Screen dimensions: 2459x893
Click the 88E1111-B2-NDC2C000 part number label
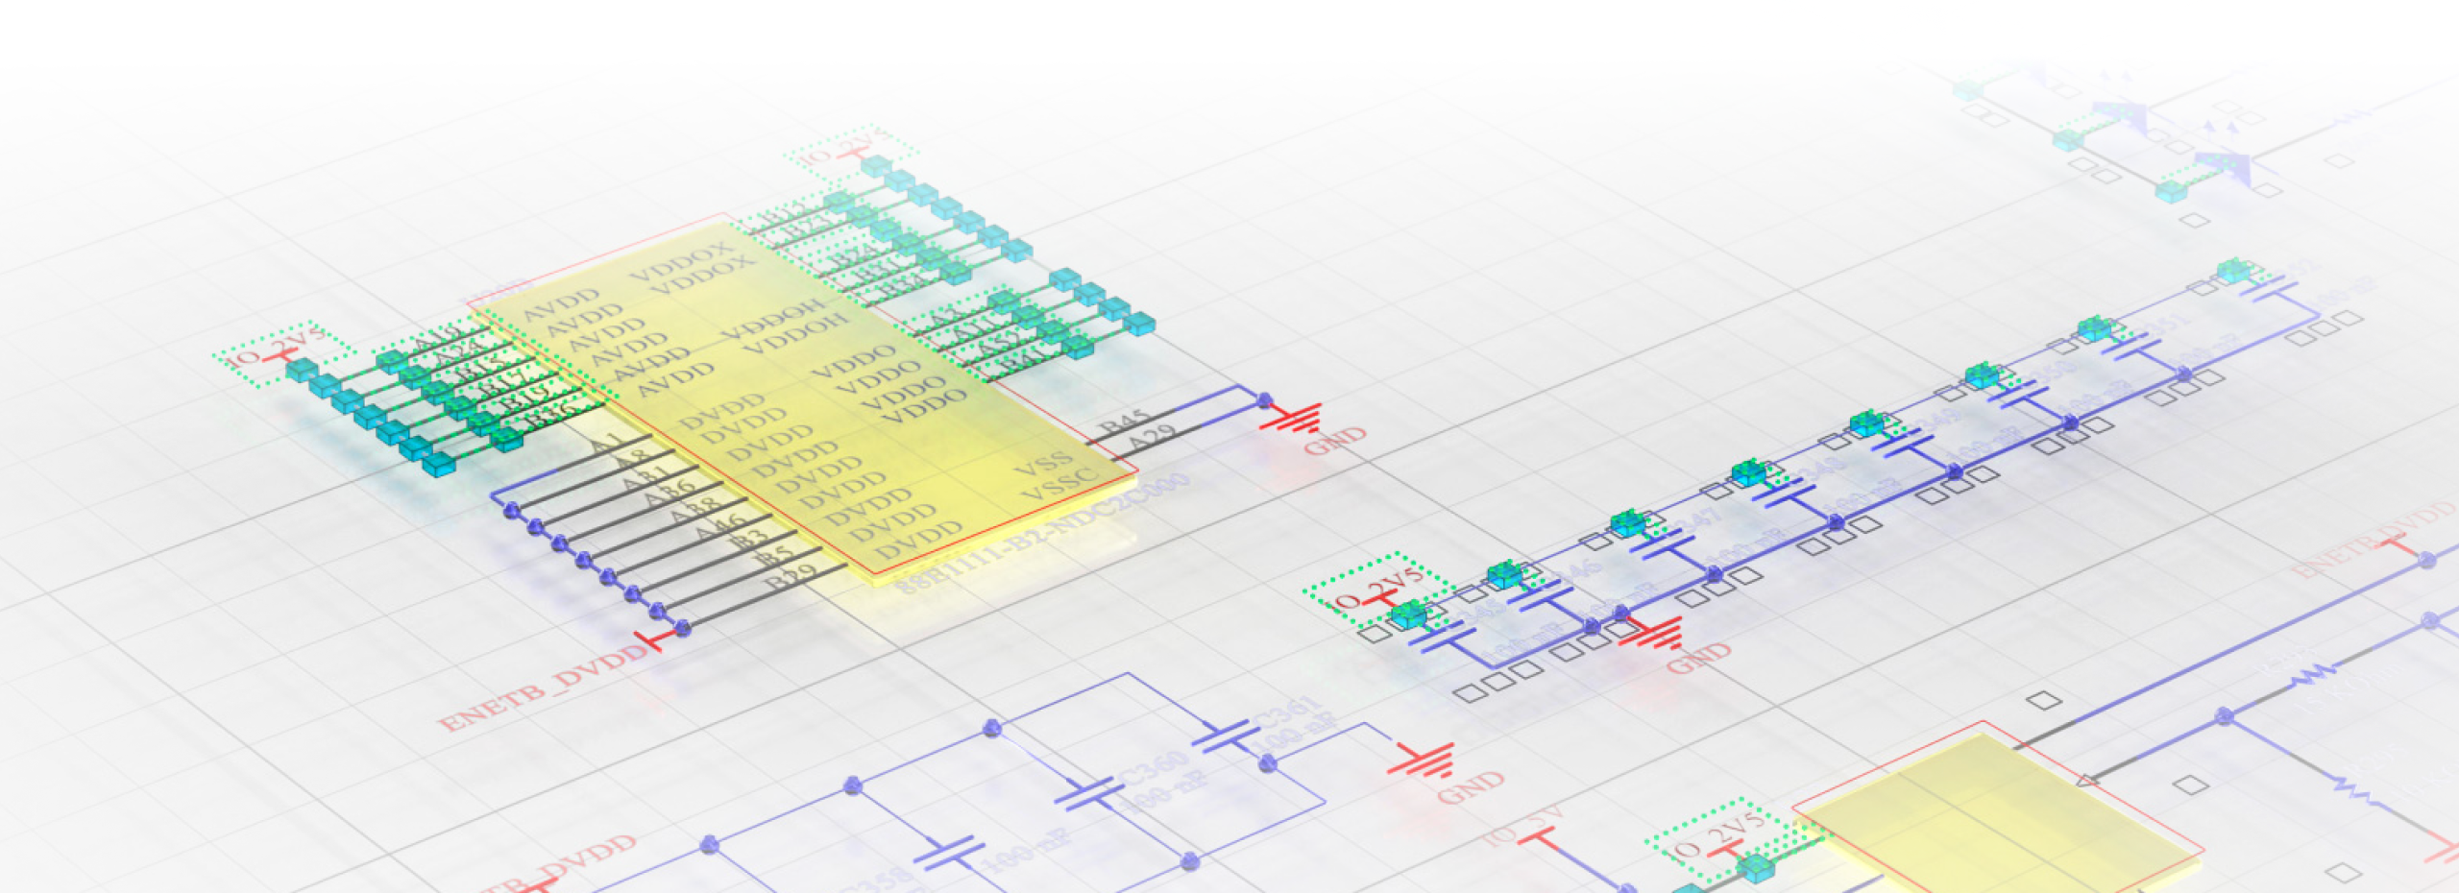click(1042, 534)
